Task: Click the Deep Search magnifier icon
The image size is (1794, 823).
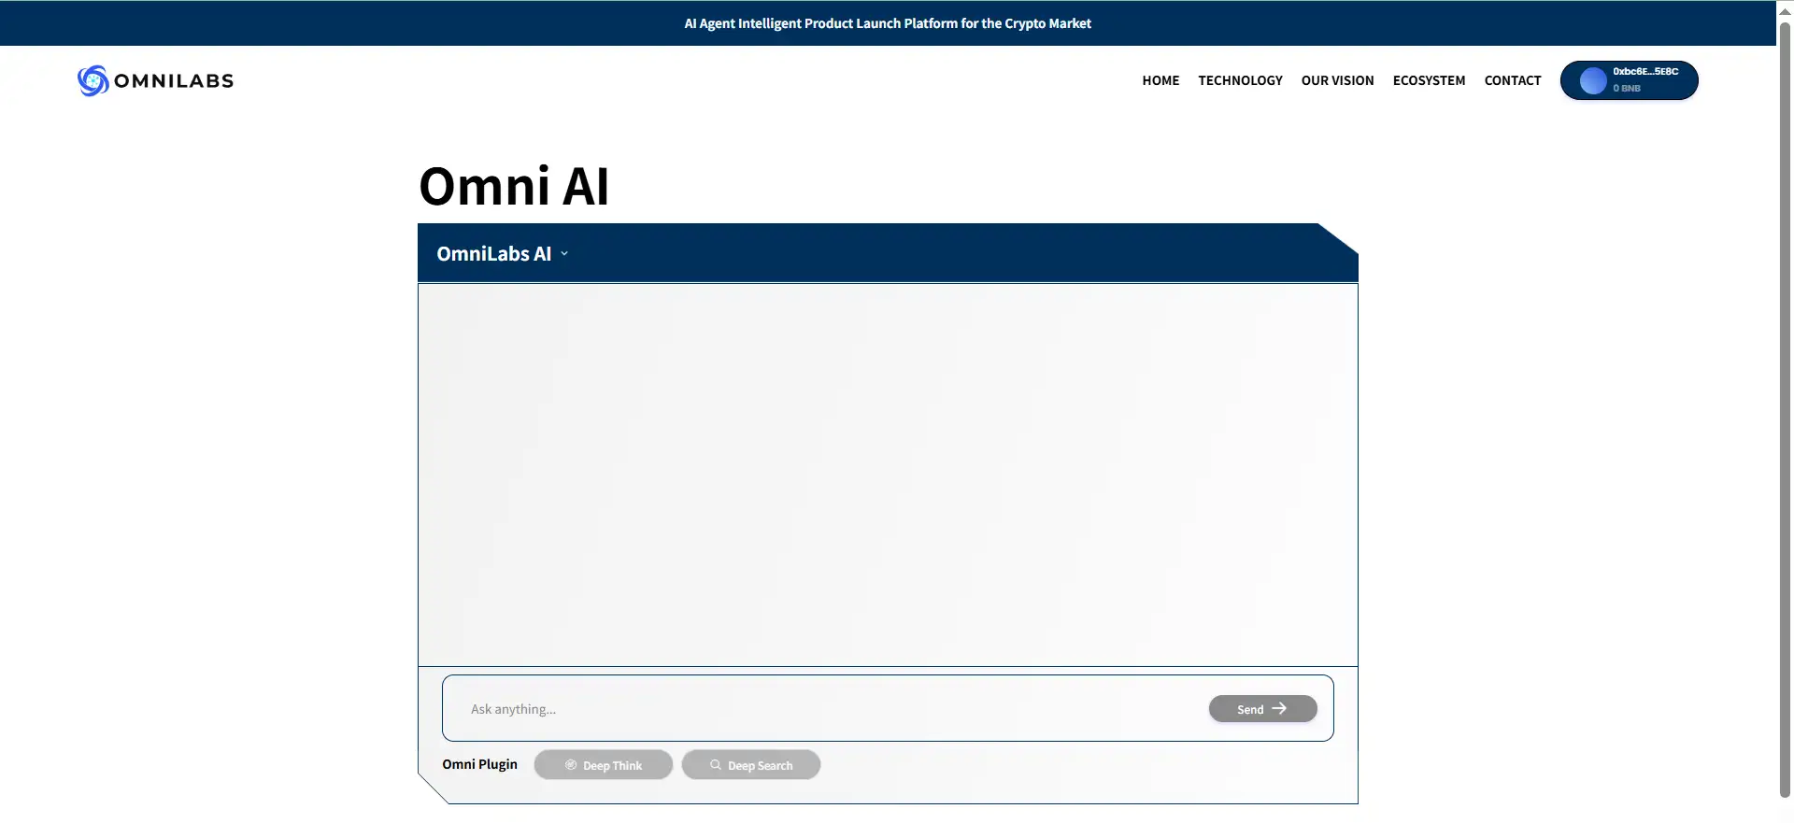Action: coord(716,765)
